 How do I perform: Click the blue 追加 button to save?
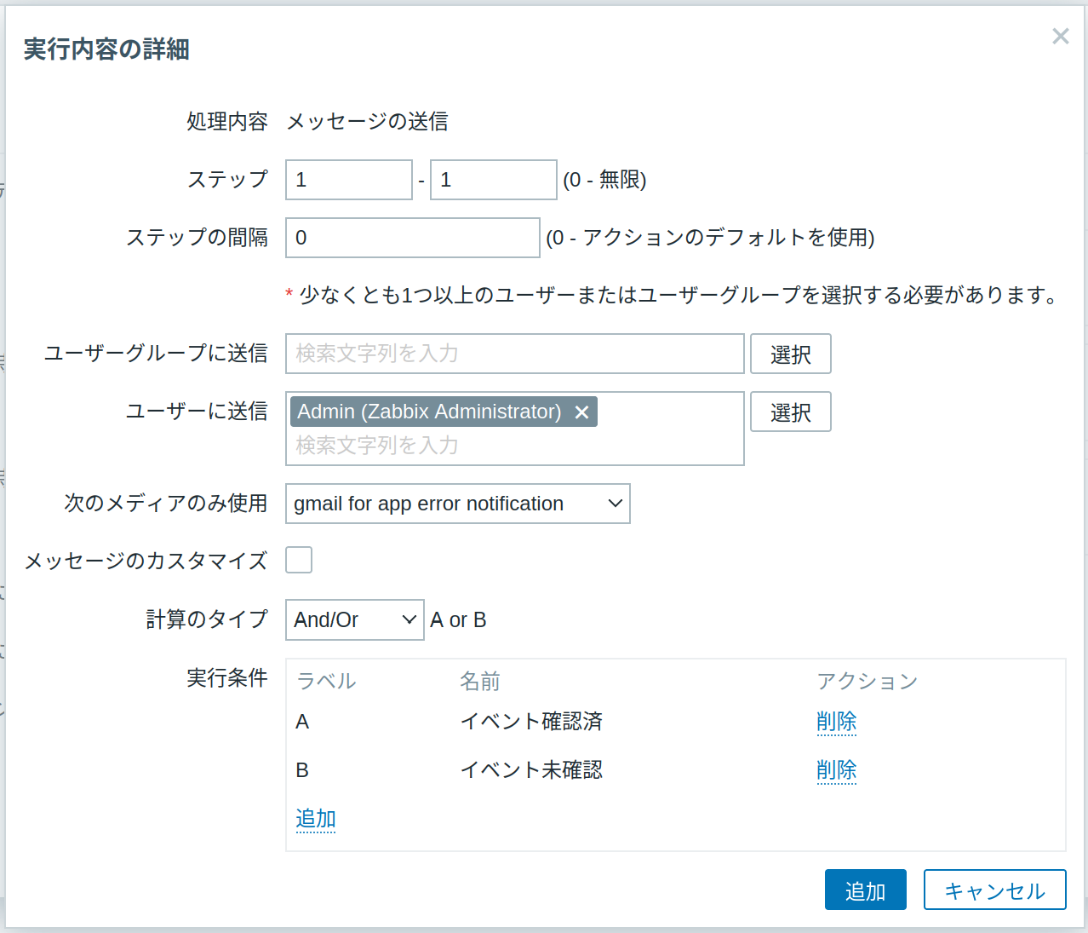865,890
